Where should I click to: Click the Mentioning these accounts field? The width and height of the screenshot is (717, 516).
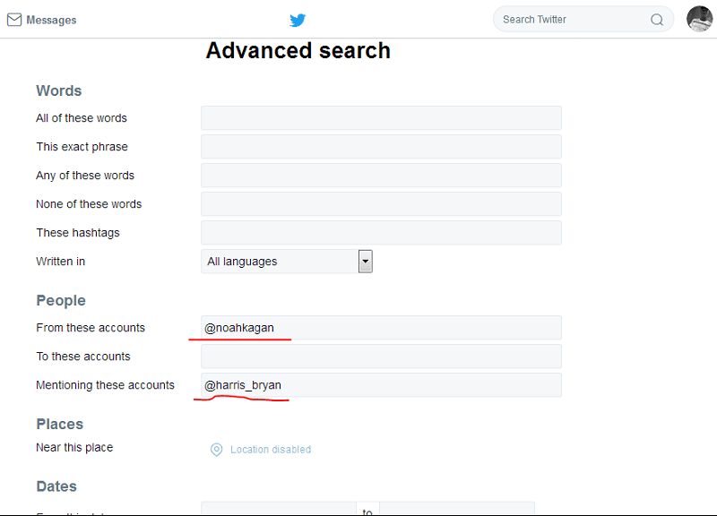(x=382, y=385)
